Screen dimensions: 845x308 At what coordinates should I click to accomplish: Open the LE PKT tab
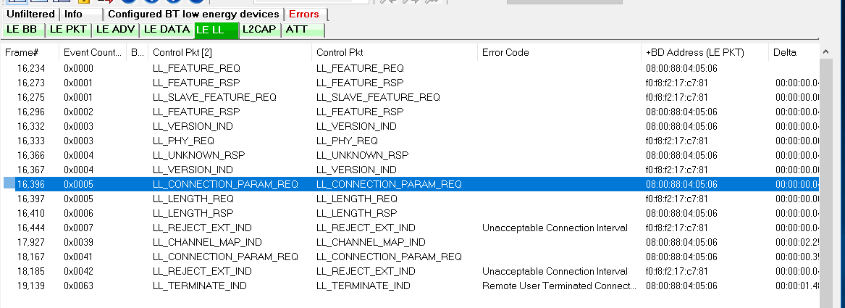point(67,30)
